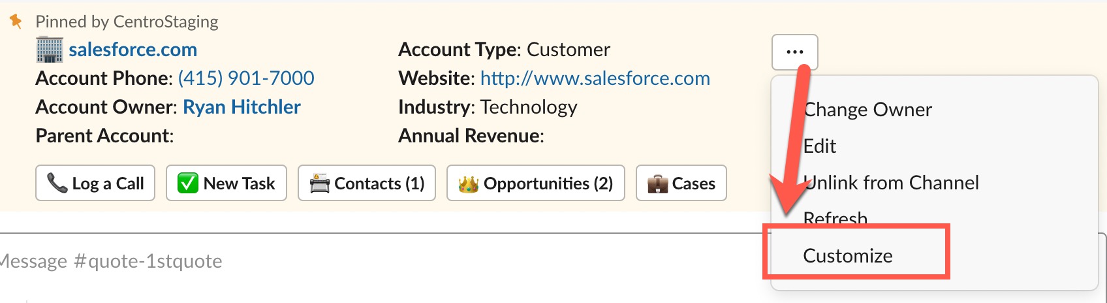Open the salesforce.com account link
The width and height of the screenshot is (1107, 303).
[x=133, y=50]
